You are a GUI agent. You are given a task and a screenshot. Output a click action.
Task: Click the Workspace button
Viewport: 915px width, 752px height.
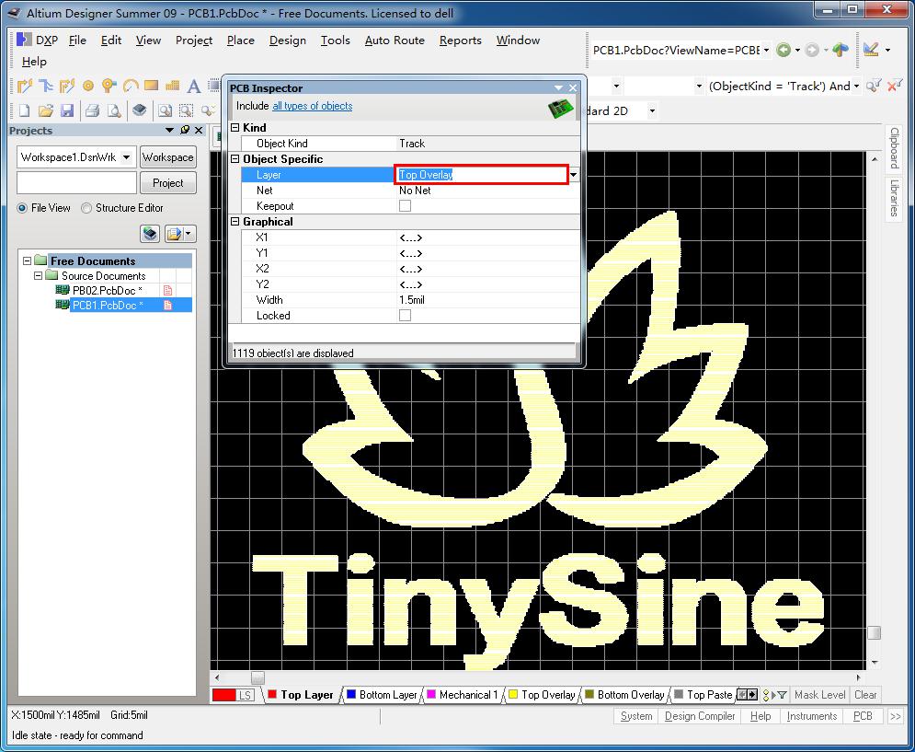pyautogui.click(x=168, y=157)
